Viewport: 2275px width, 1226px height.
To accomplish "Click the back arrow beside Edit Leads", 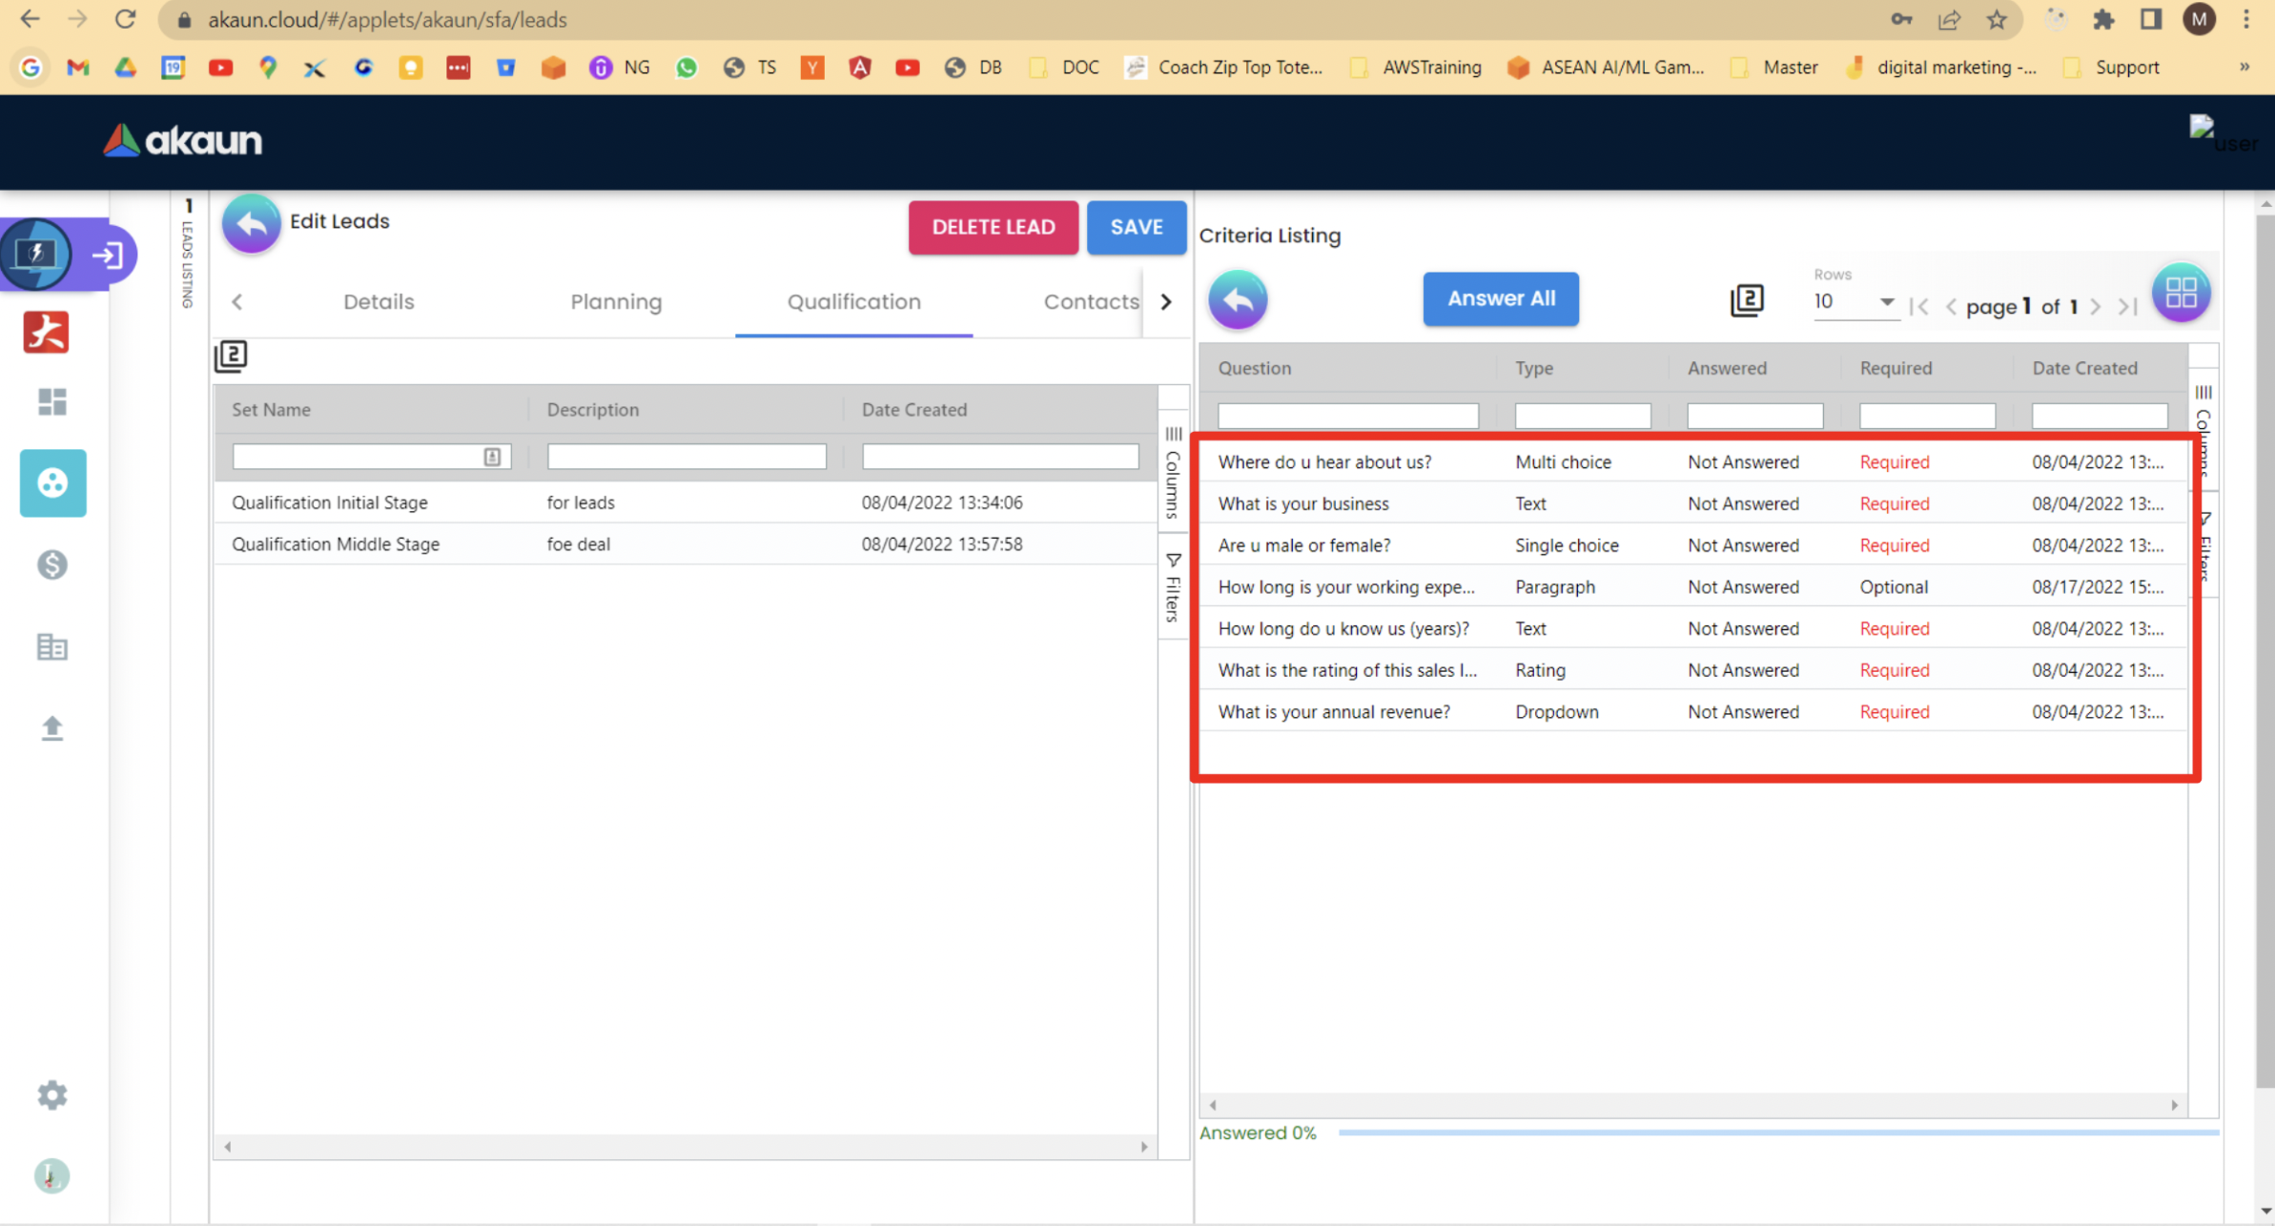I will pos(251,224).
